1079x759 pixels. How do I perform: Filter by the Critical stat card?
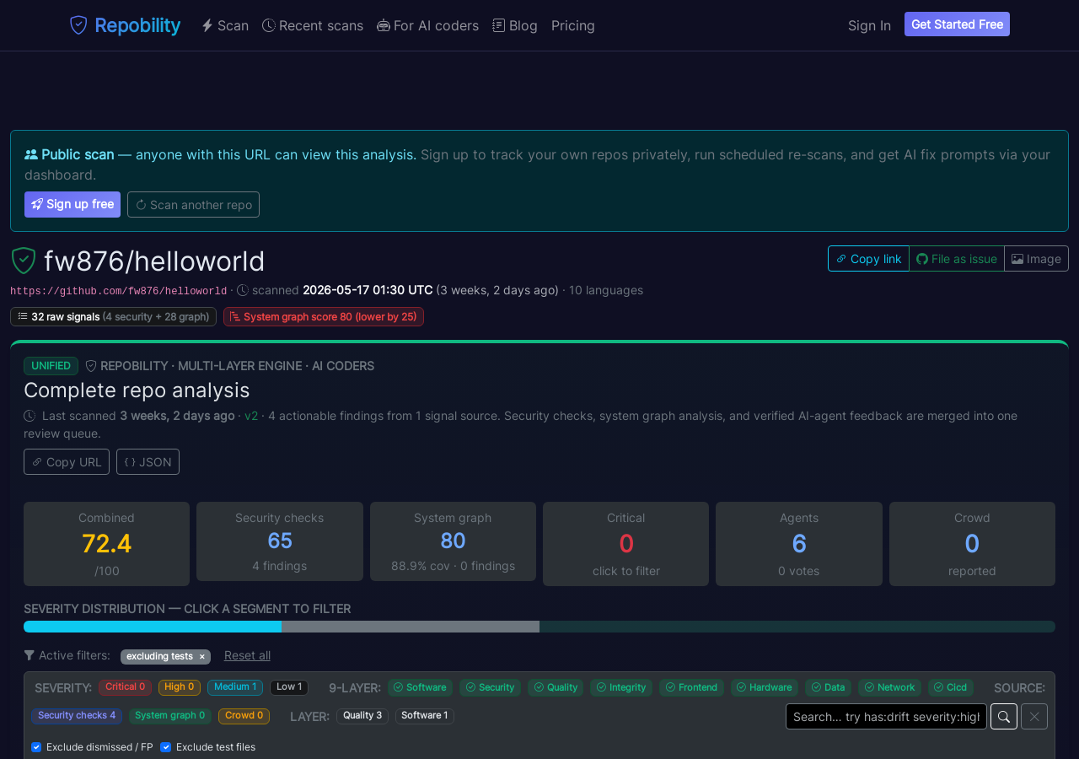coord(625,544)
